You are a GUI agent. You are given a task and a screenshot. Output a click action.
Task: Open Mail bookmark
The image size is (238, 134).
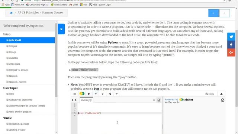click(84, 5)
